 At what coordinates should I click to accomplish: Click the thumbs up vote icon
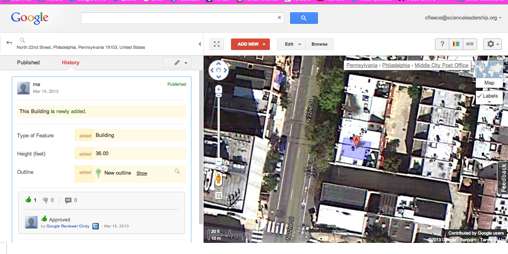pos(29,200)
